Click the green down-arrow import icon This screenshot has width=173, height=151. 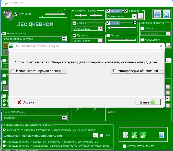(134, 135)
